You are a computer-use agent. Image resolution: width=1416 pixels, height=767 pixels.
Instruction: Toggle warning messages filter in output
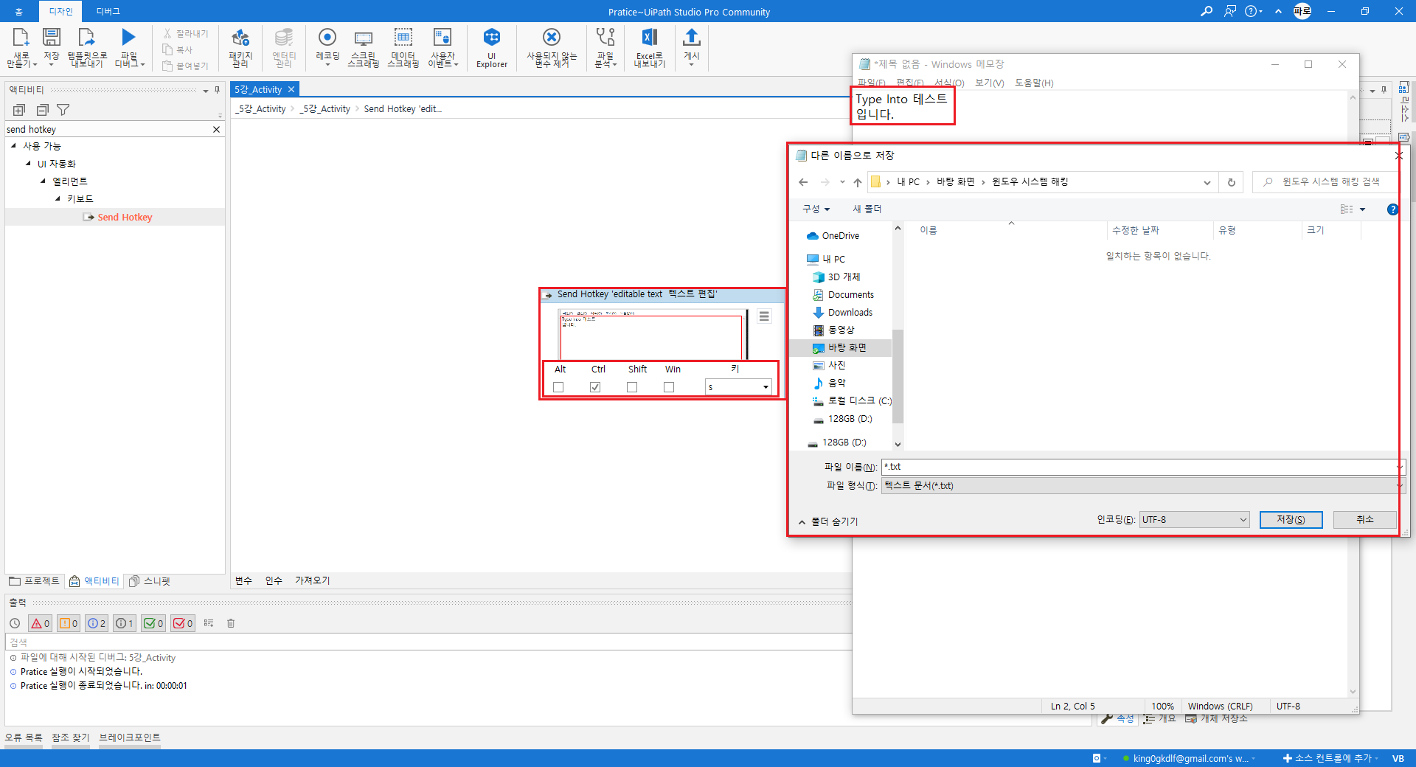coord(69,623)
